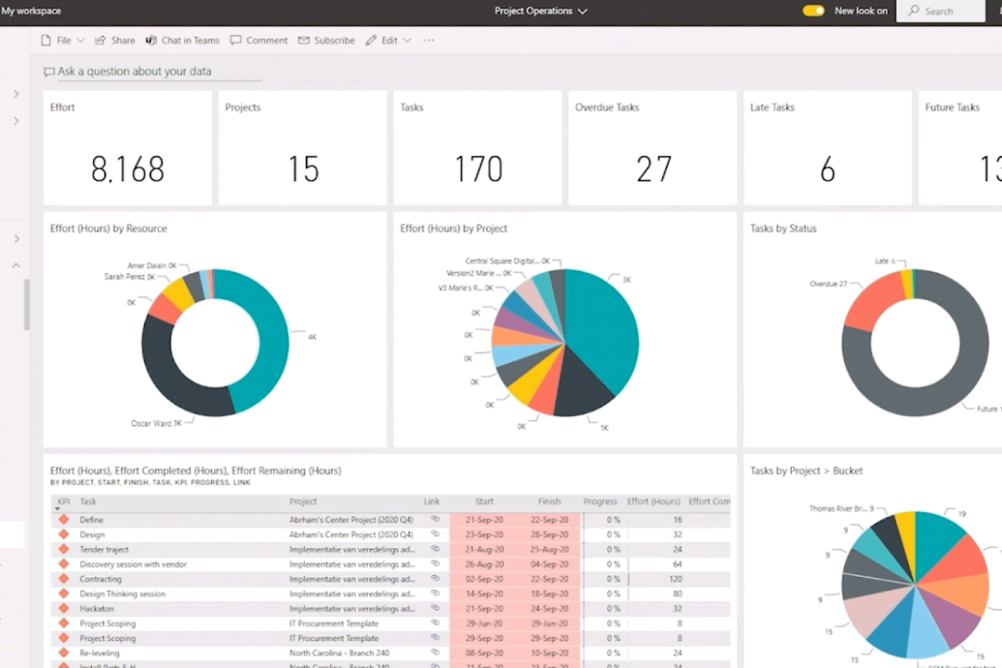Image resolution: width=1002 pixels, height=668 pixels.
Task: Click the KPI diamond for Hackaton
Action: (64, 609)
